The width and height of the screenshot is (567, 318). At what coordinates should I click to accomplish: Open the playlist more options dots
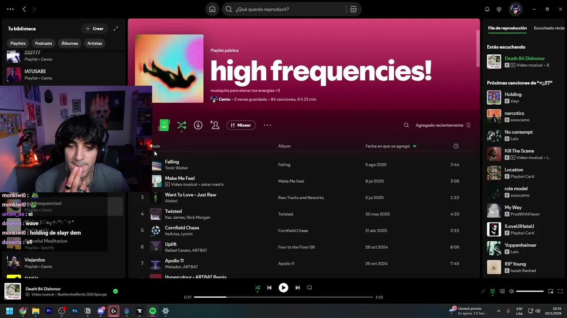pos(268,125)
